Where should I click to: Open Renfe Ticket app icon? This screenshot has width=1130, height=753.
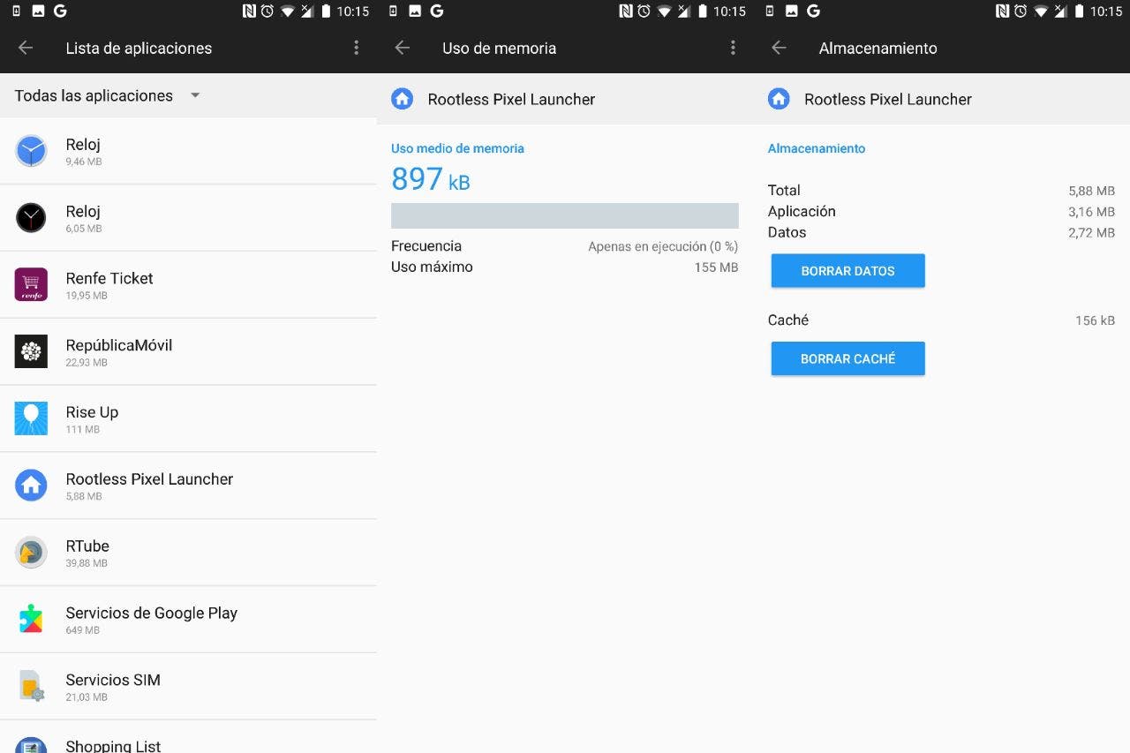pyautogui.click(x=31, y=284)
